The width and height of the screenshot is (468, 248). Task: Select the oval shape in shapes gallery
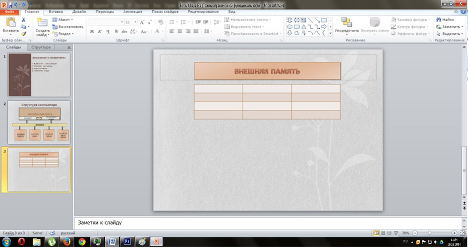click(290, 27)
